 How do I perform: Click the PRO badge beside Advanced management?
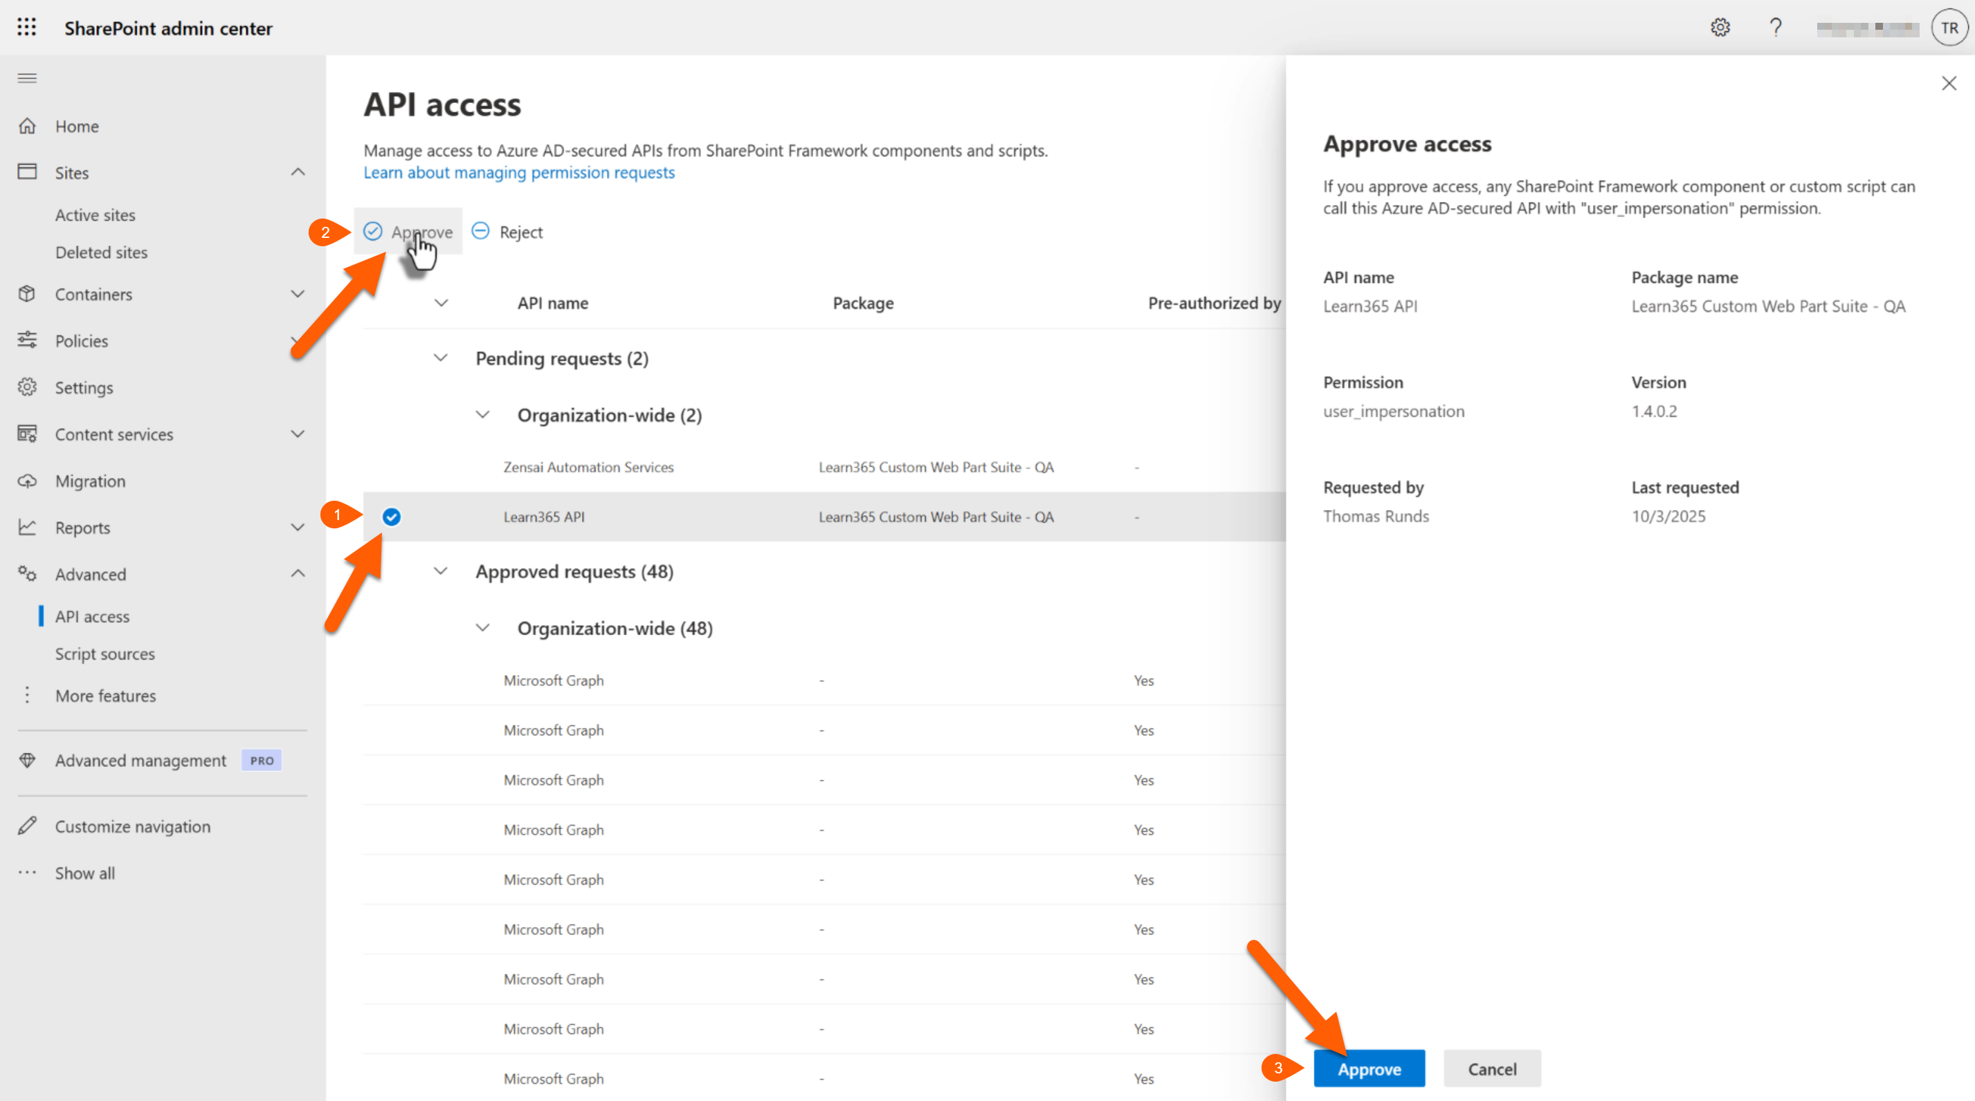(262, 760)
